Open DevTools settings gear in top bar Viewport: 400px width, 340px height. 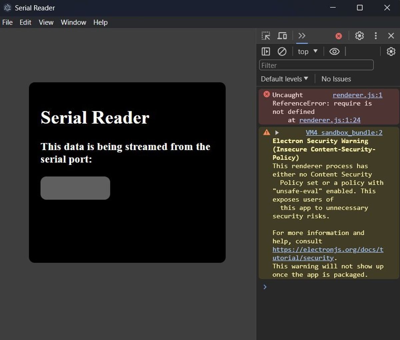click(x=359, y=36)
